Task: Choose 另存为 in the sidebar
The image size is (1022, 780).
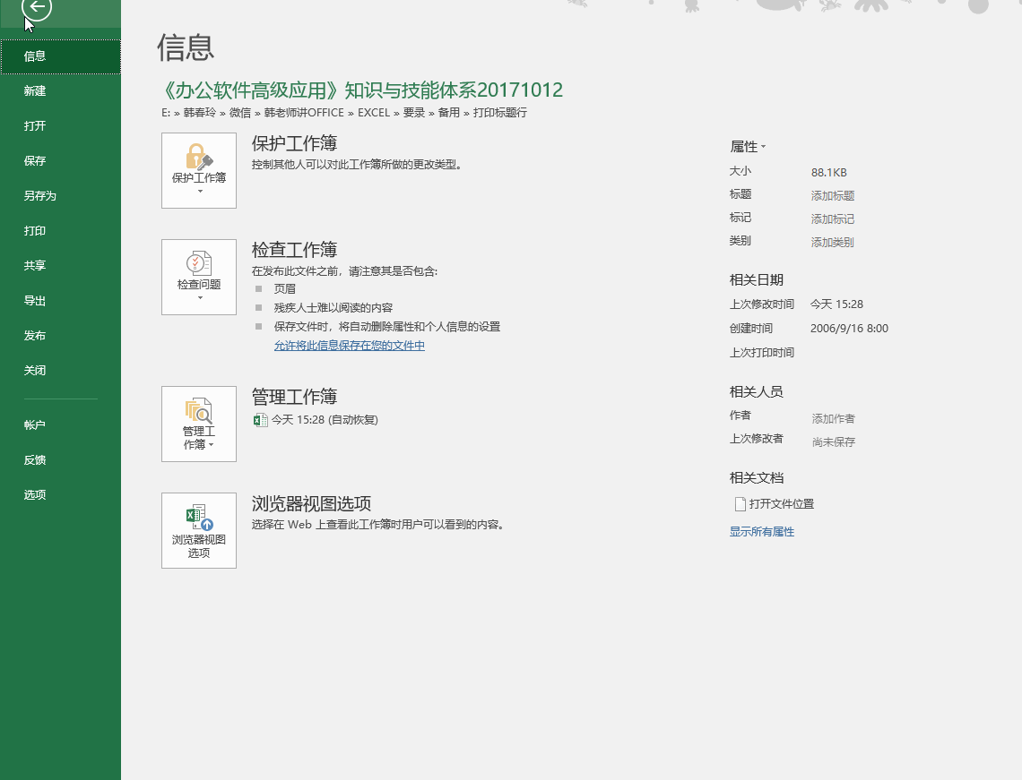Action: coord(61,196)
